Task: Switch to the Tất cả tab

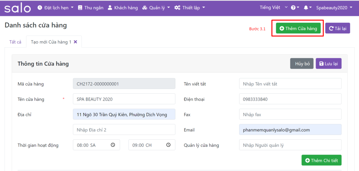Action: 15,42
